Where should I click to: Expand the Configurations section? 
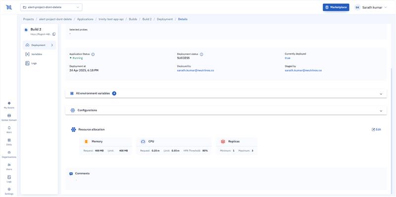tap(381, 110)
